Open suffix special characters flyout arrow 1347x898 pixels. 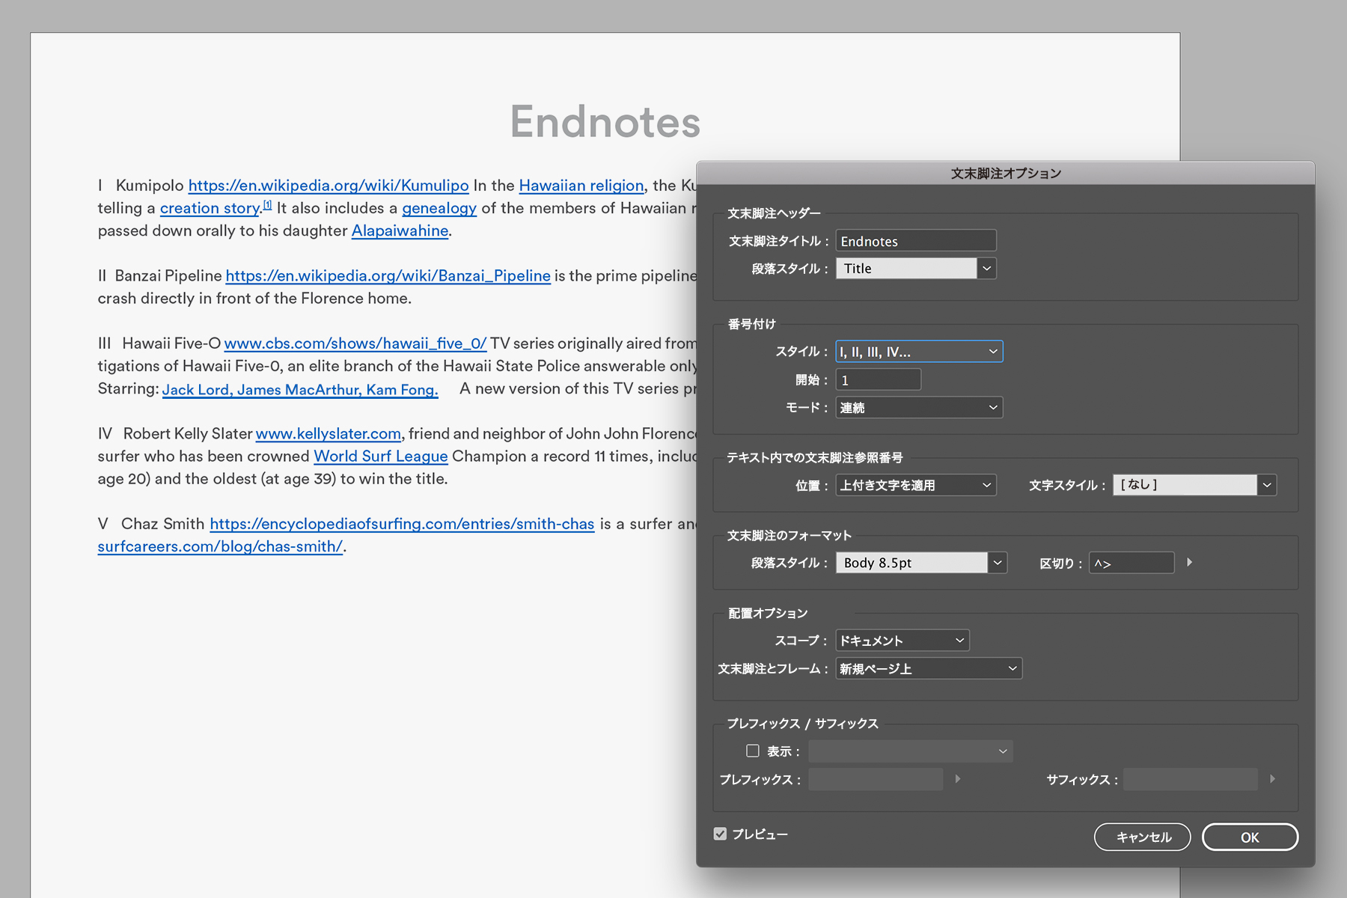[1272, 779]
